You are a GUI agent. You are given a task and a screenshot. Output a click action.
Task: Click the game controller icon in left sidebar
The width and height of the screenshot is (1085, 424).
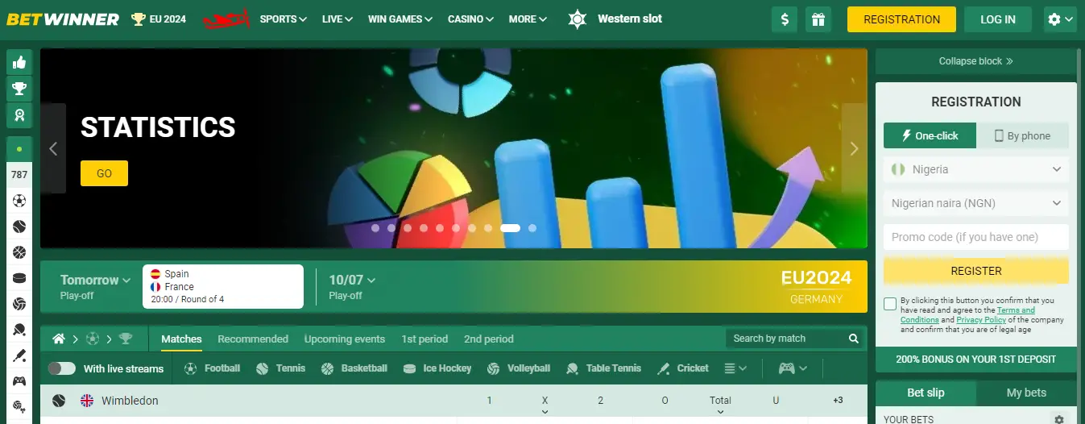tap(19, 381)
